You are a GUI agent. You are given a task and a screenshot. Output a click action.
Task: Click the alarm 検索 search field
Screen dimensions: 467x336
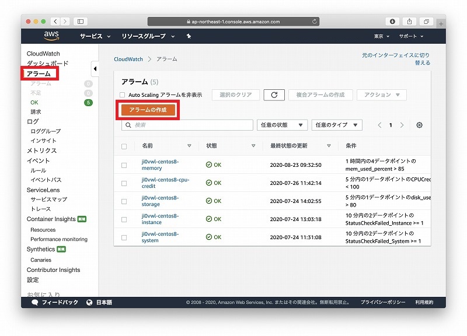pos(187,125)
